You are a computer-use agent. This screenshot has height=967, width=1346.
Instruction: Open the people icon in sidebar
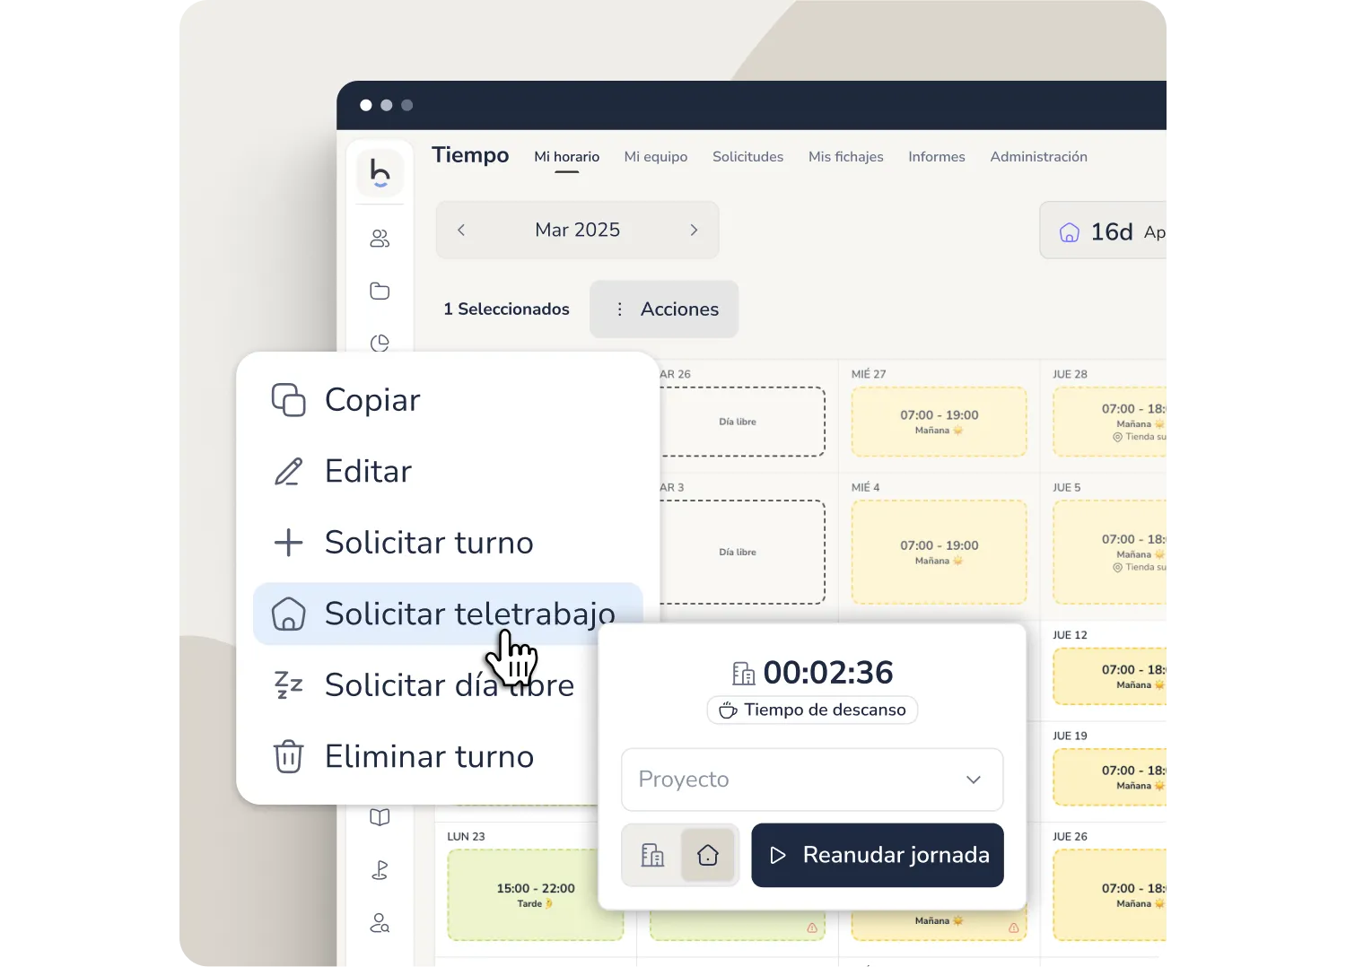[380, 239]
